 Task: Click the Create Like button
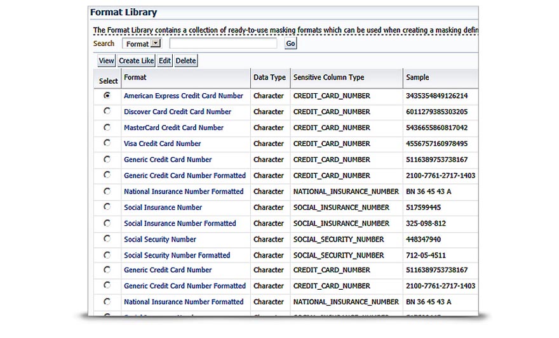[136, 61]
